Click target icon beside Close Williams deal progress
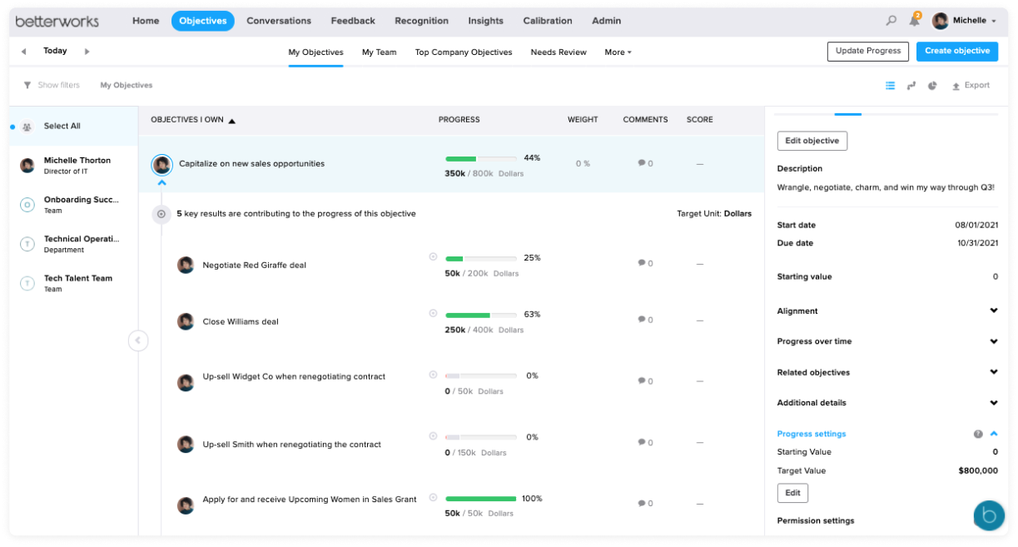The height and width of the screenshot is (547, 1018). click(x=433, y=313)
